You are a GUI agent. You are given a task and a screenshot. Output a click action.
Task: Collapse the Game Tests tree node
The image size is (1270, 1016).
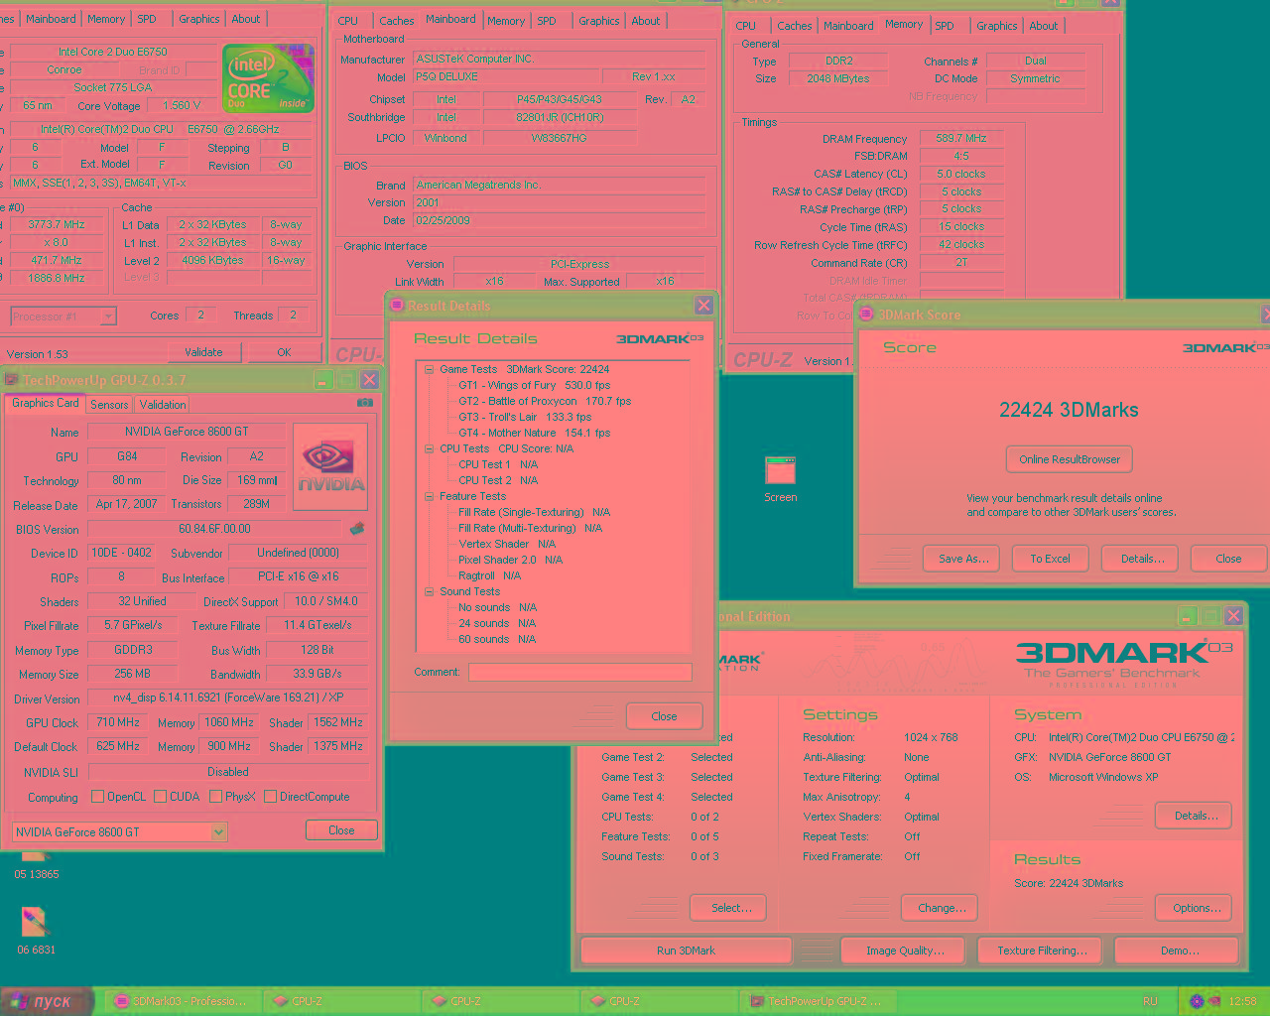[429, 369]
